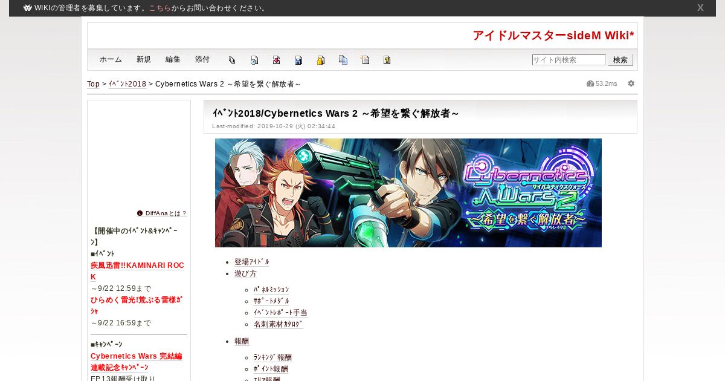Click the yellow padlock freeze icon
725x381 pixels.
coord(321,60)
